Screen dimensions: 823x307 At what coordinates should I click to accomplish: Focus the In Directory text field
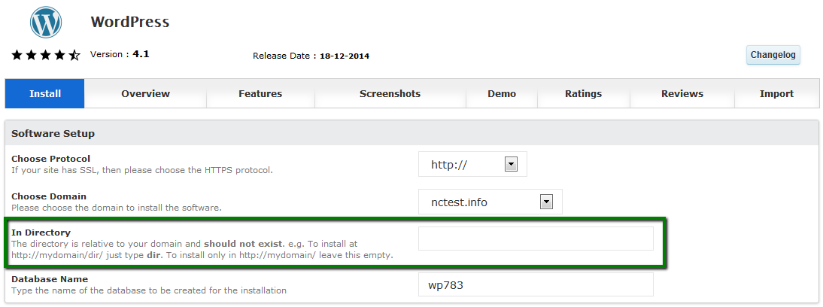pos(536,239)
